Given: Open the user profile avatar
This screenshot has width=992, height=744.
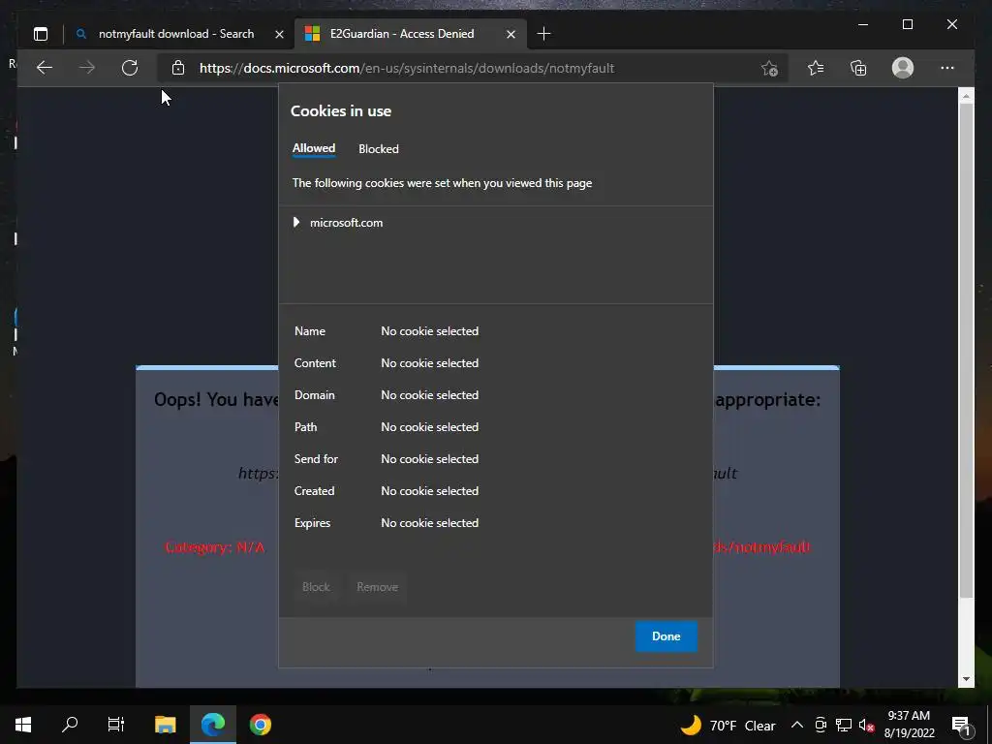Looking at the screenshot, I should [903, 68].
